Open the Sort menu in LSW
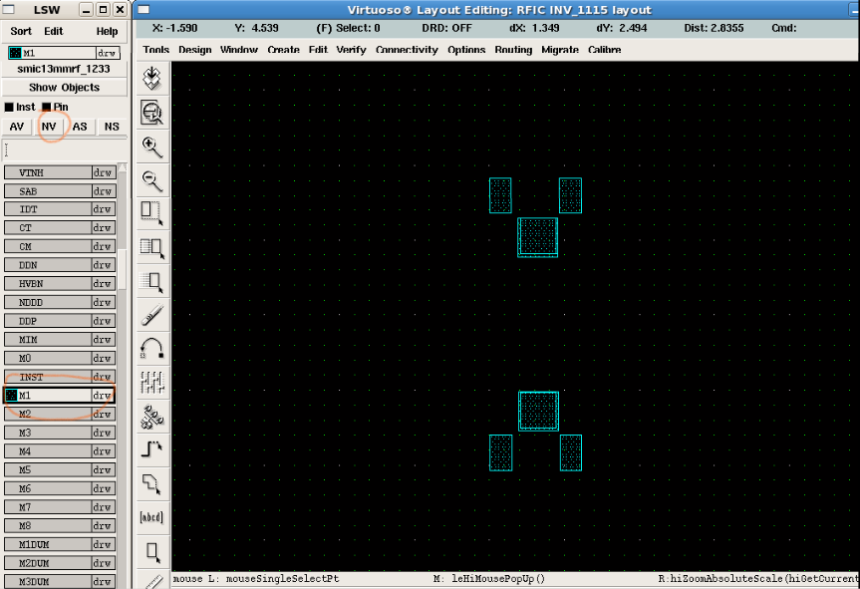 click(x=21, y=31)
